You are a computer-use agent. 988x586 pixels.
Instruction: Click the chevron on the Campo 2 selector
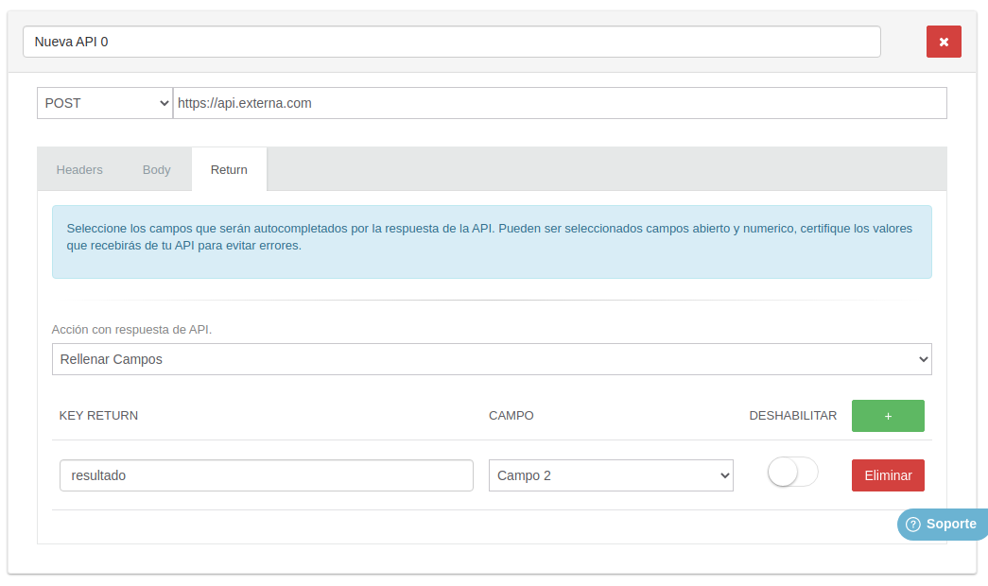pos(722,475)
